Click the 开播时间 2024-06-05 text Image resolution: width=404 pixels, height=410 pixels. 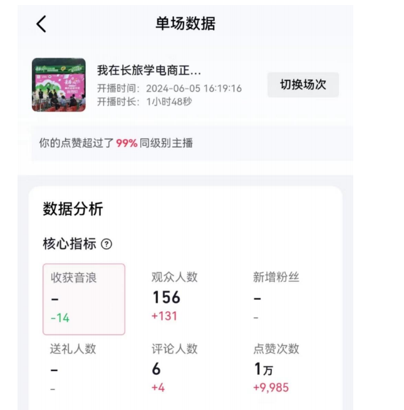pos(169,88)
